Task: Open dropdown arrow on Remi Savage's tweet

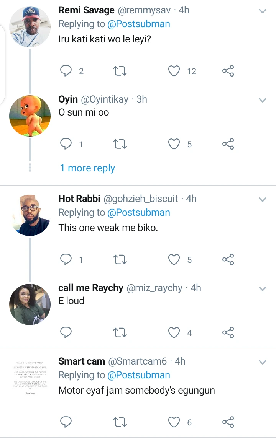Action: (x=263, y=11)
